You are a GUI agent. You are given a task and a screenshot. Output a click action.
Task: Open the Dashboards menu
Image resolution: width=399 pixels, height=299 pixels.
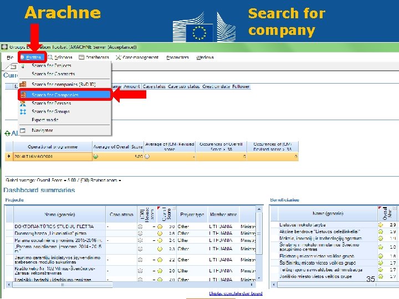[94, 58]
